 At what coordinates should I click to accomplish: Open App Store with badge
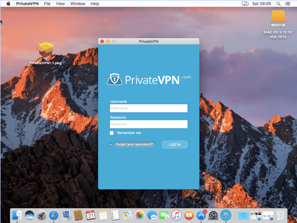click(201, 215)
